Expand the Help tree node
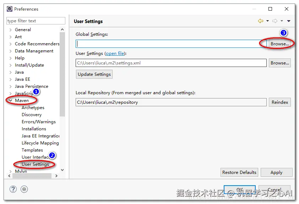This screenshot has width=299, height=204. (x=11, y=58)
